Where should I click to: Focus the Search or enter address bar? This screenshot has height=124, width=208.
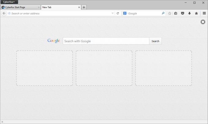[61, 13]
